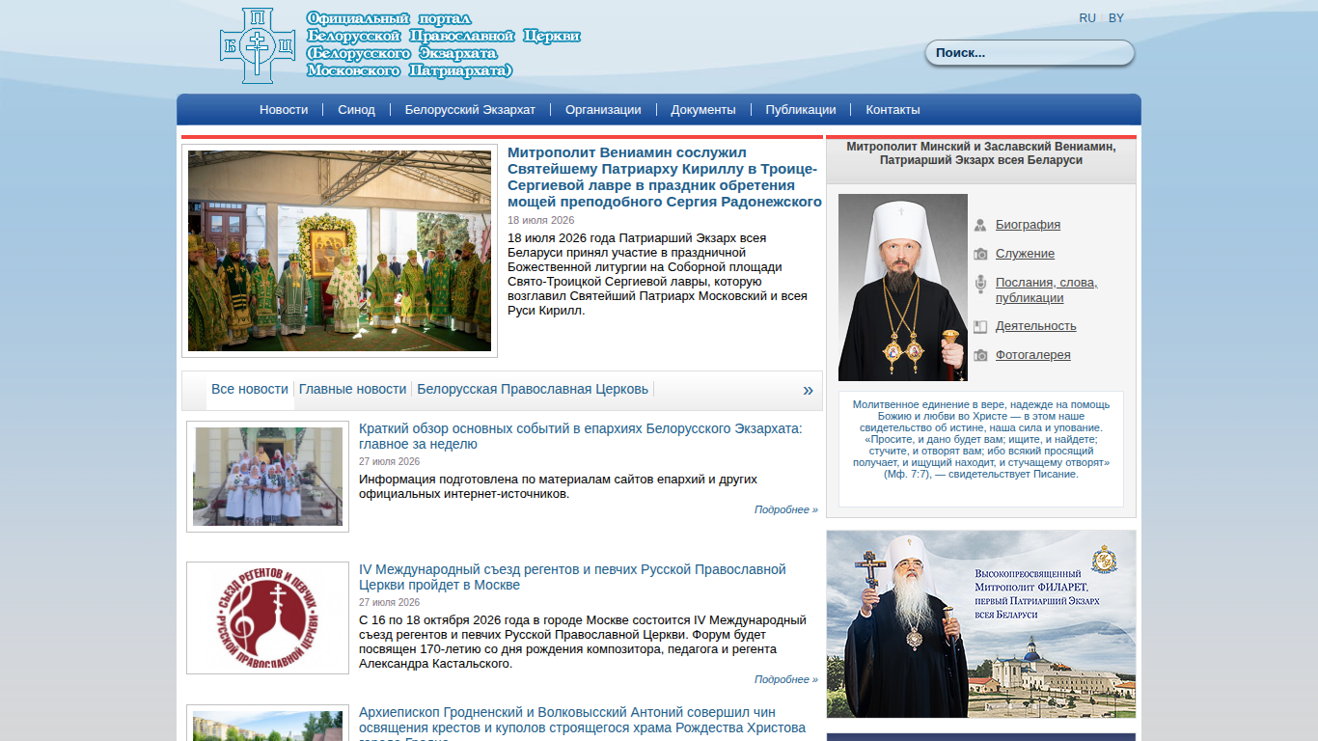Open headline about Митрополит Вениамин сослужил Патриарху
This screenshot has width=1318, height=741.
point(665,178)
